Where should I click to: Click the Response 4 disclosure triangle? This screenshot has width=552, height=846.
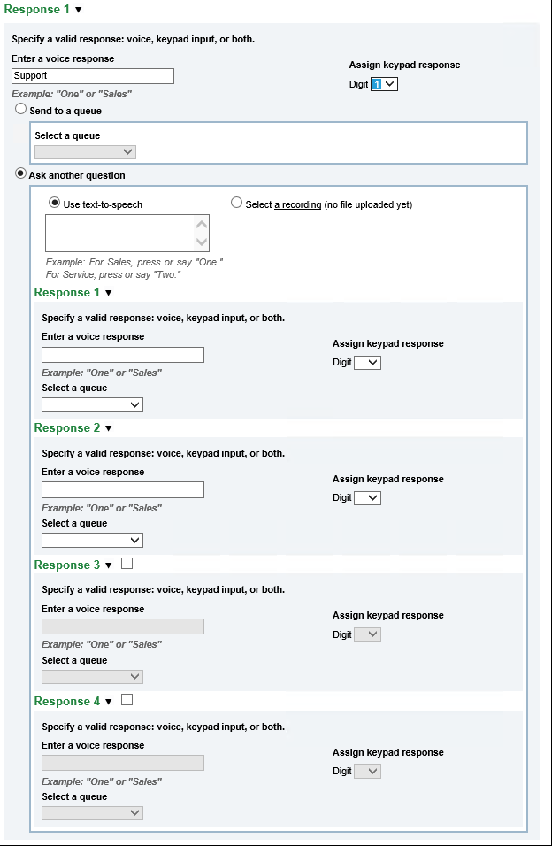pyautogui.click(x=108, y=702)
